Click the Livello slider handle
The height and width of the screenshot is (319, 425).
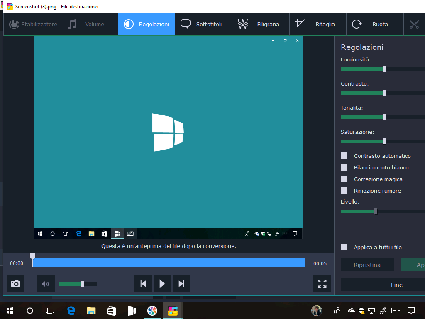tap(376, 211)
